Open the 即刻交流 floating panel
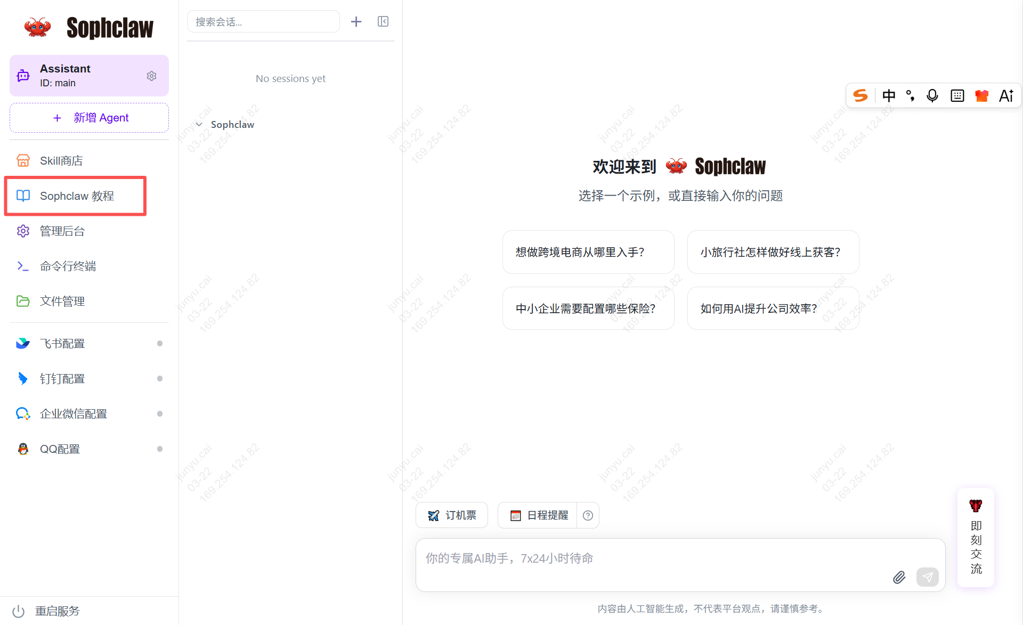This screenshot has height=625, width=1023. pyautogui.click(x=976, y=538)
